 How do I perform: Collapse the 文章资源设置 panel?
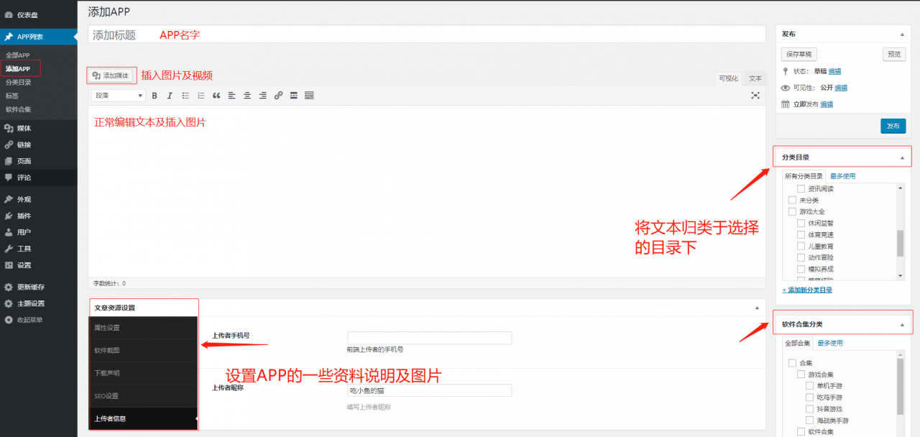pyautogui.click(x=757, y=308)
